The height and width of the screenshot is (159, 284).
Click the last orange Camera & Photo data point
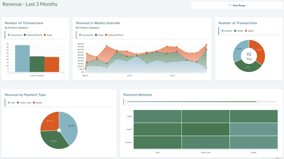click(x=207, y=45)
